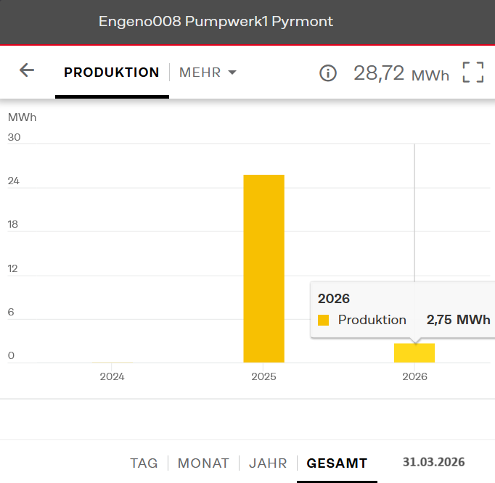Click the yellow Produktion legend swatch
The image size is (495, 483).
324,320
